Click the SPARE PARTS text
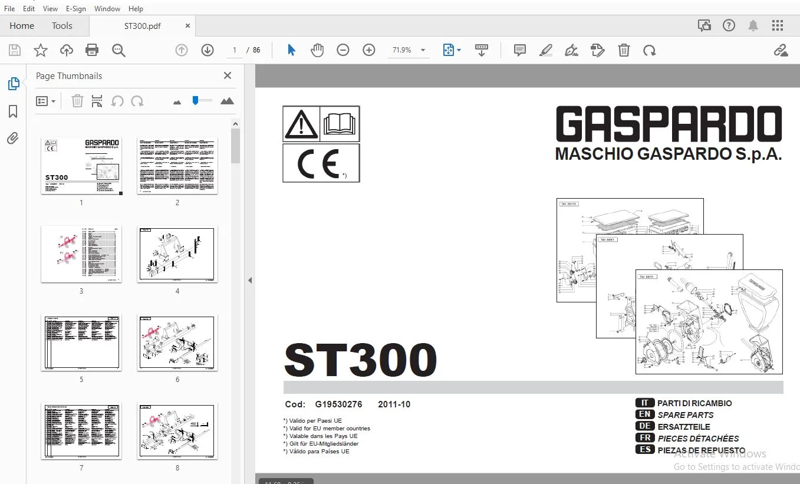This screenshot has width=800, height=484. pyautogui.click(x=686, y=415)
